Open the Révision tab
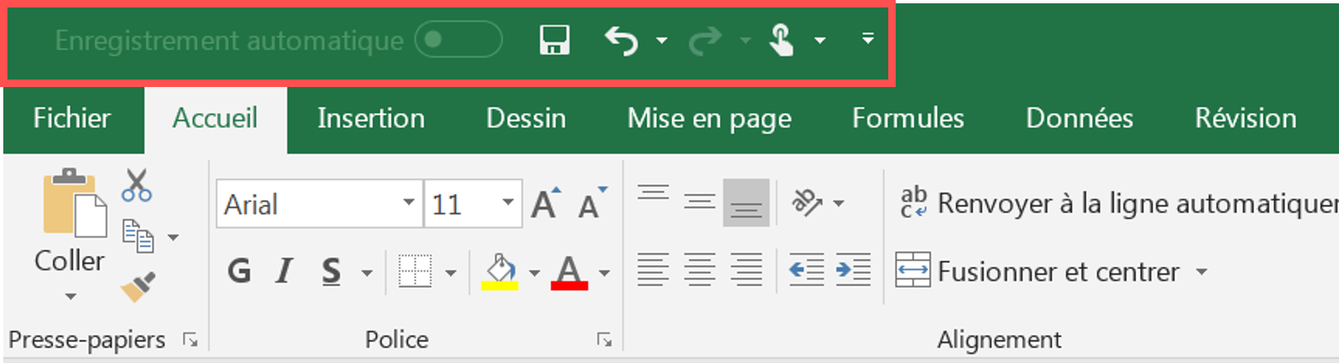 click(1245, 119)
